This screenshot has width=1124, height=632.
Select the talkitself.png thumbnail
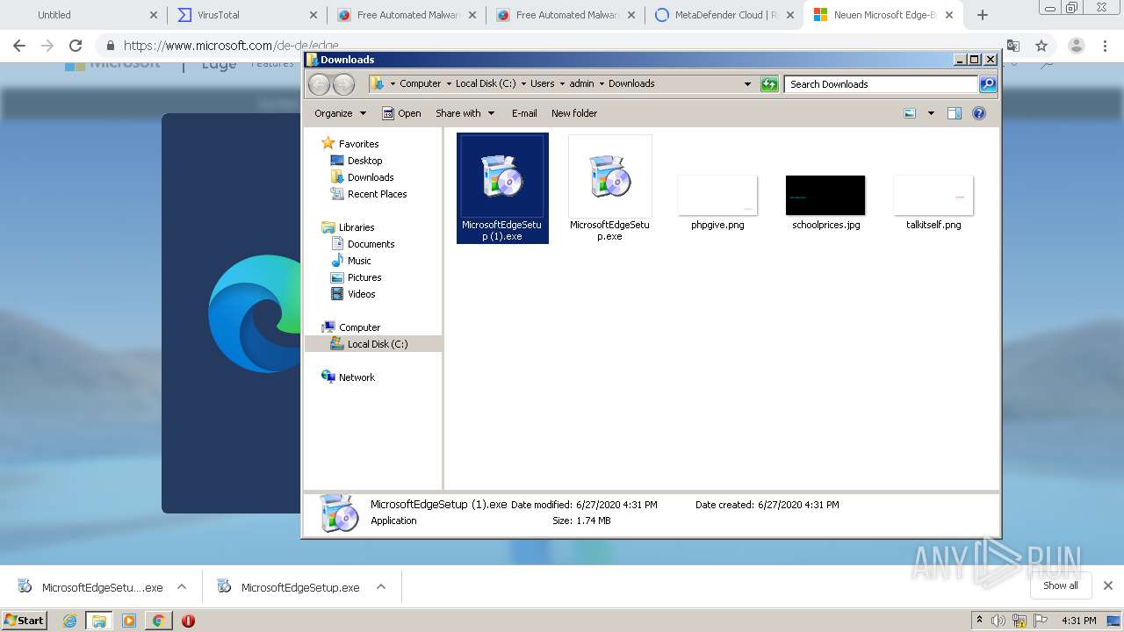tap(933, 195)
